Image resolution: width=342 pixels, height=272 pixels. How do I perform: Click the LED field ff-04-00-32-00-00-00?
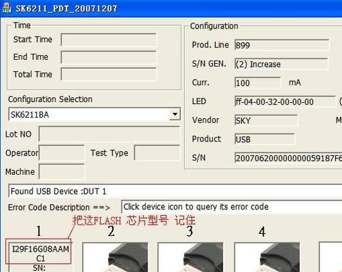285,101
